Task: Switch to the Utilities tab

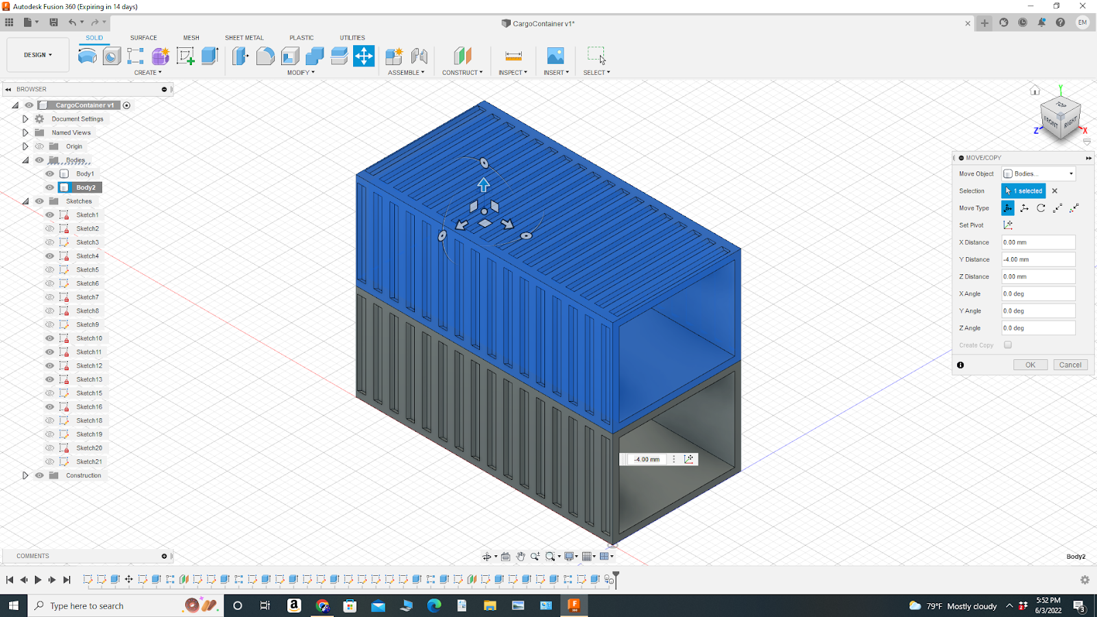Action: [352, 38]
